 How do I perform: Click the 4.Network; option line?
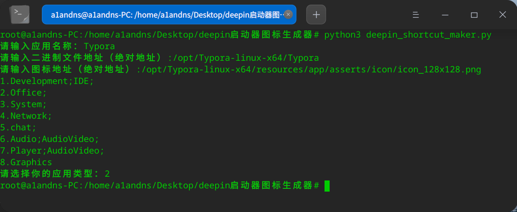26,116
